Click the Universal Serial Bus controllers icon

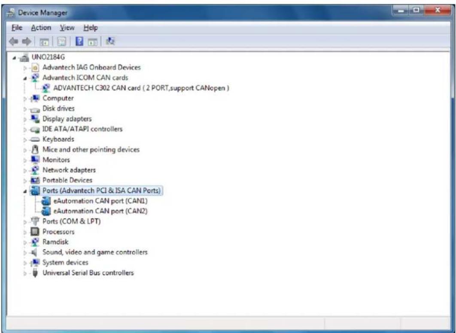(x=35, y=273)
